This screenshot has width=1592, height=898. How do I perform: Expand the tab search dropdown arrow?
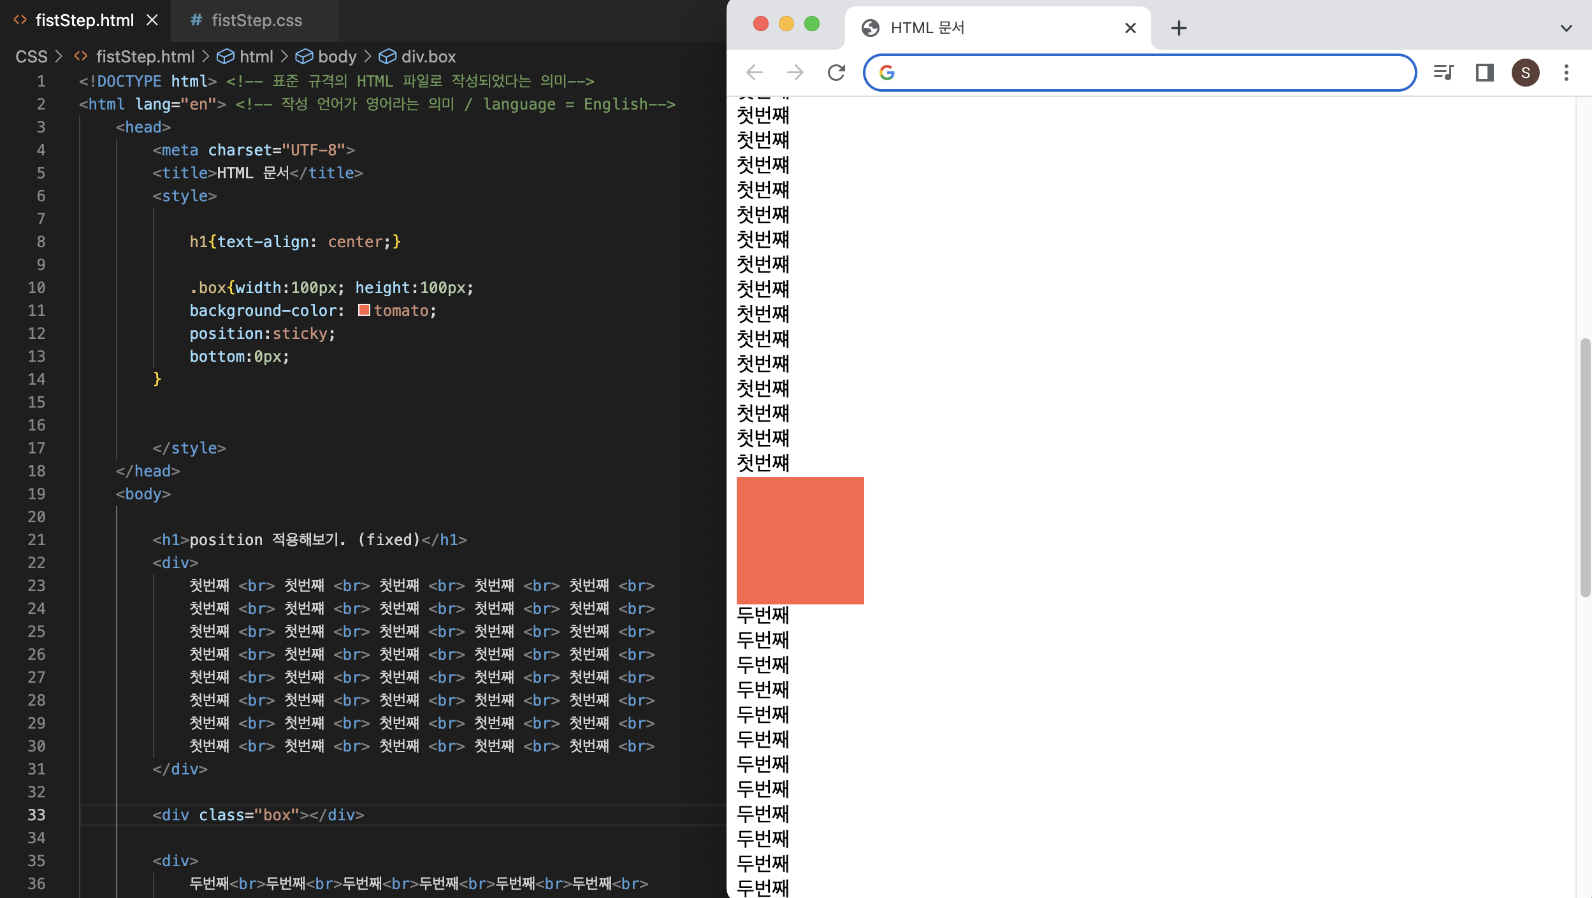pos(1566,28)
